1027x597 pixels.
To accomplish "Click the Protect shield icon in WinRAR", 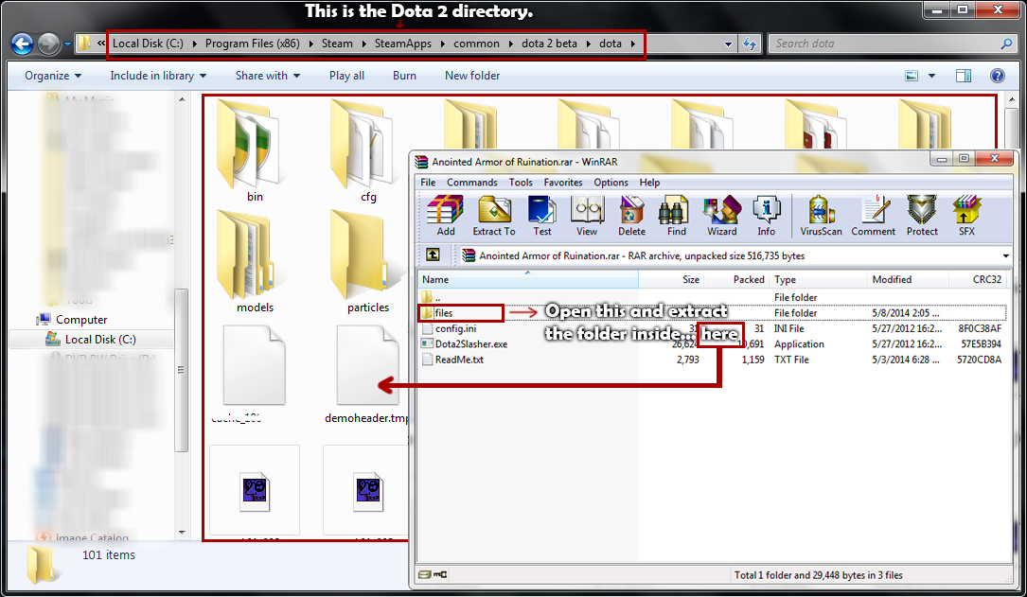I will click(x=922, y=216).
